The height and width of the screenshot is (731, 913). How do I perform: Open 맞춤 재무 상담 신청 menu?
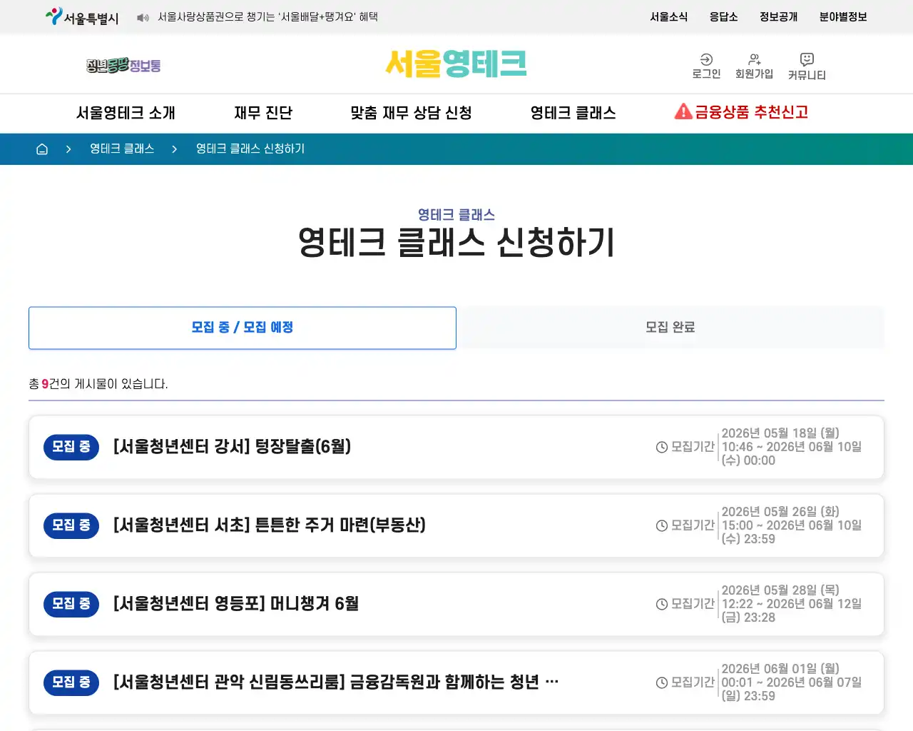(x=411, y=113)
